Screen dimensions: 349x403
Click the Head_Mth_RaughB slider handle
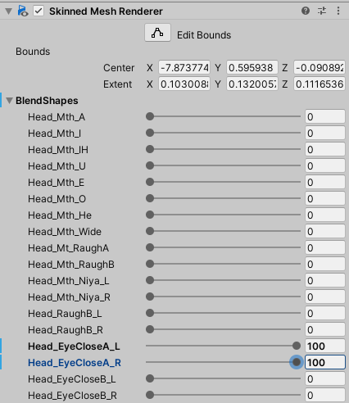click(150, 264)
